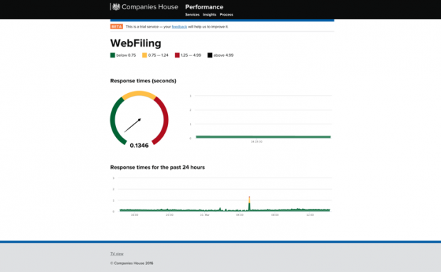
Task: Click the 'above 4.99' legend label
Action: pos(223,55)
